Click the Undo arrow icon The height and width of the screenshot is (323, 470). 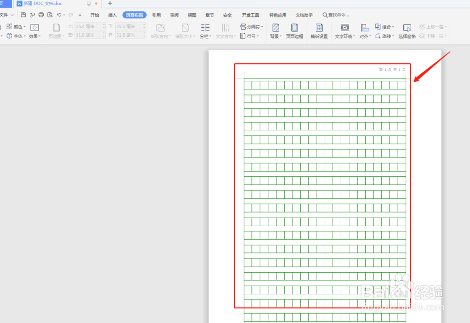[59, 15]
